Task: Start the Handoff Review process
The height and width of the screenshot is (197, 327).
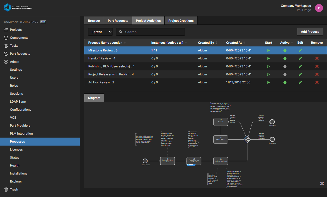Action: [x=268, y=58]
